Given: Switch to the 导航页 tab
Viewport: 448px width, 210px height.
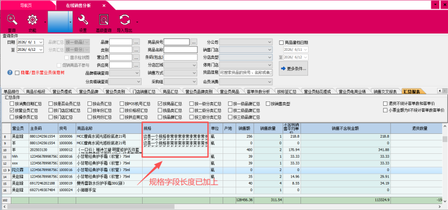Looking at the screenshot, I should tap(26, 5).
